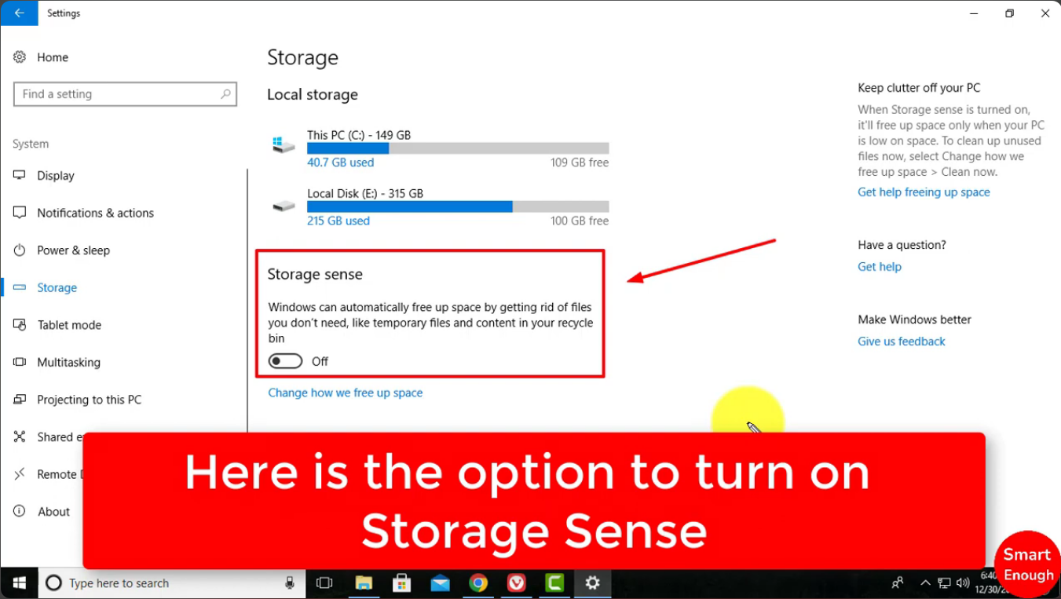
Task: Turn on the Storage sense toggle
Action: pos(285,360)
